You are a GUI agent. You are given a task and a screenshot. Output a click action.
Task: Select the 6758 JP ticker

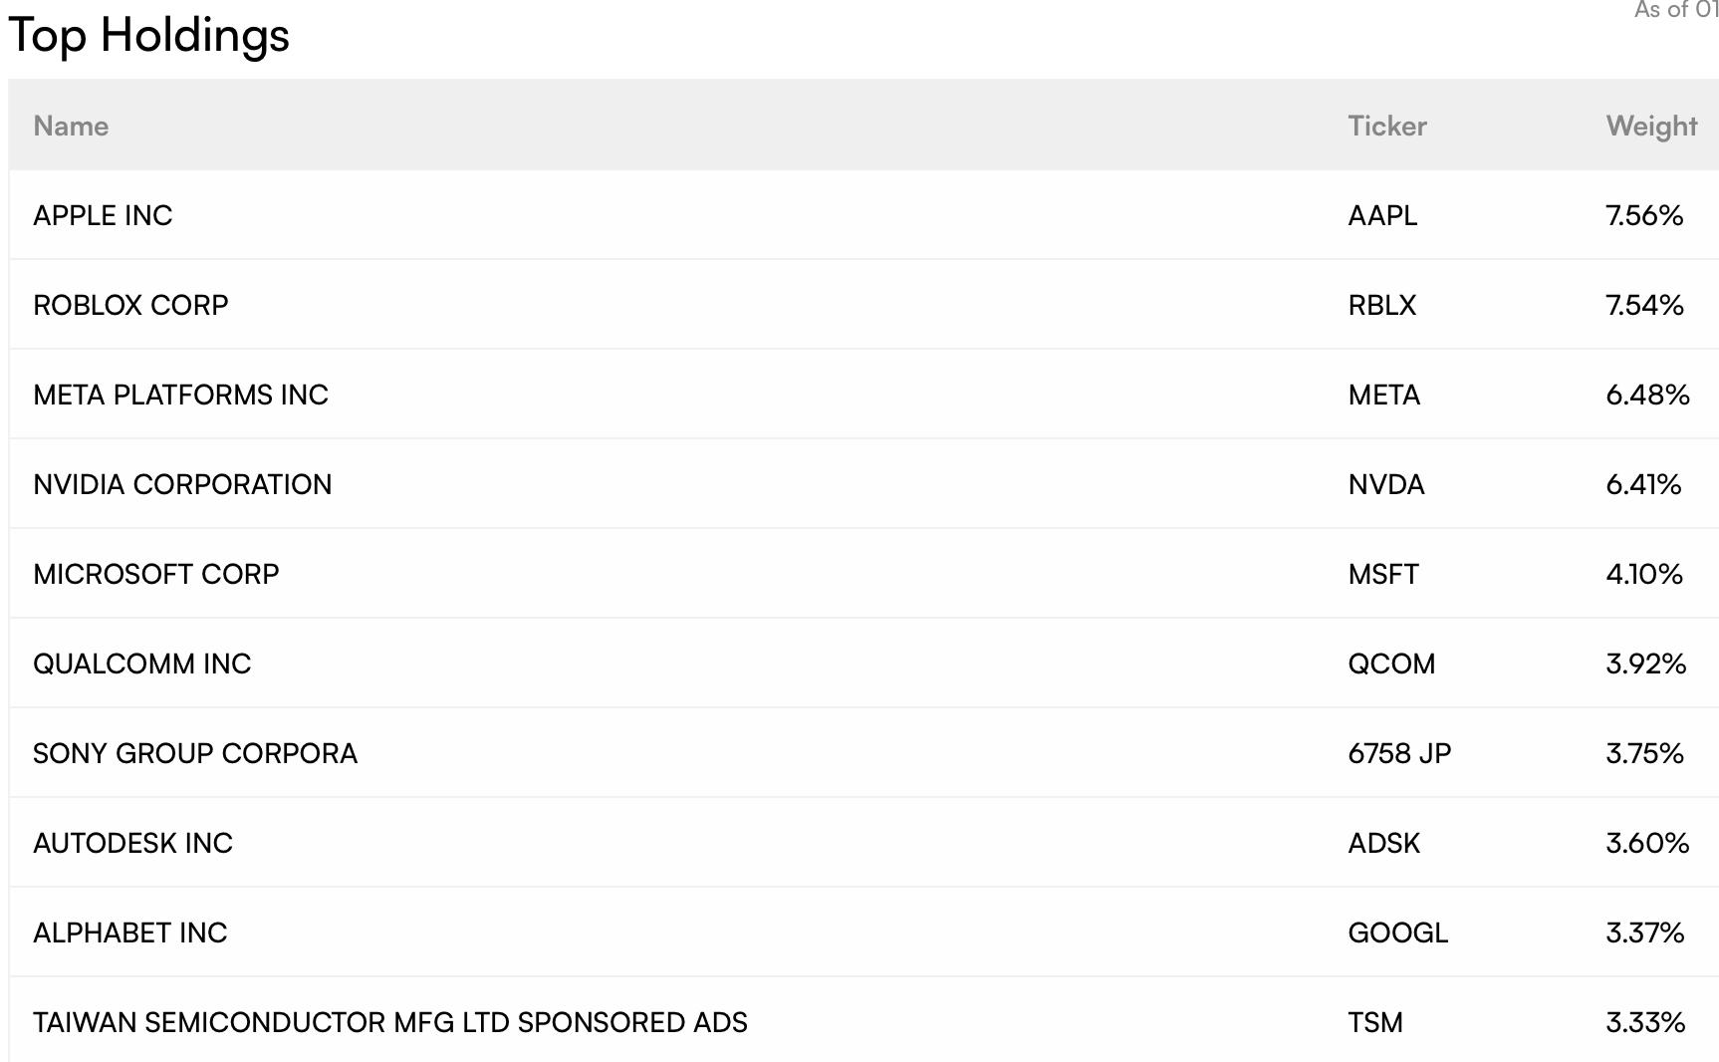(1399, 753)
